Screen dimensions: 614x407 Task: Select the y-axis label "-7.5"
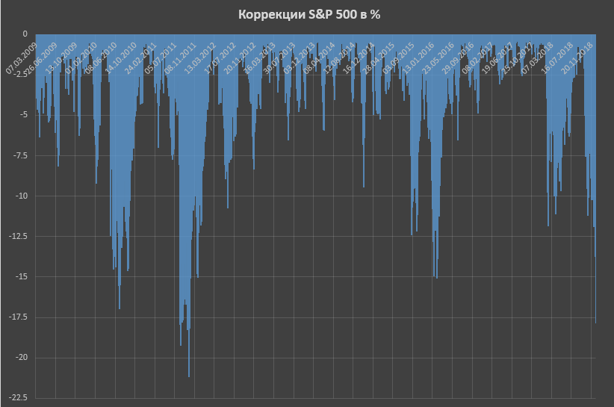[21, 155]
